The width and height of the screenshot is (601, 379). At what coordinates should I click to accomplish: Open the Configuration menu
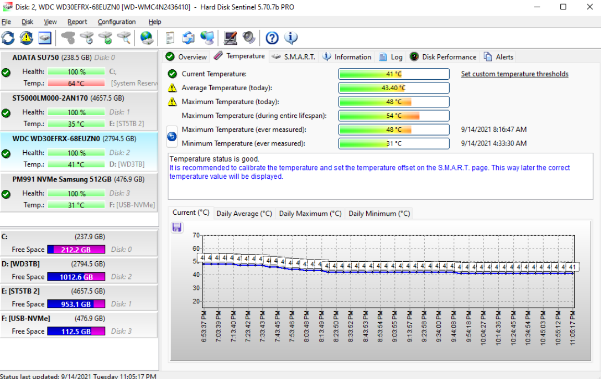click(116, 22)
